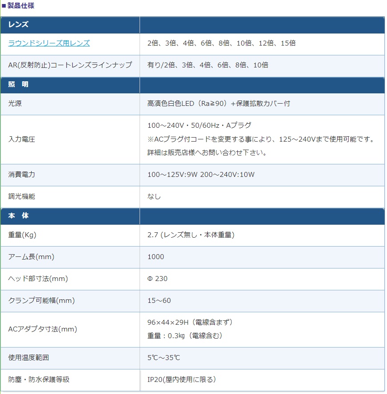Click the 消費電力 row label

[21, 175]
